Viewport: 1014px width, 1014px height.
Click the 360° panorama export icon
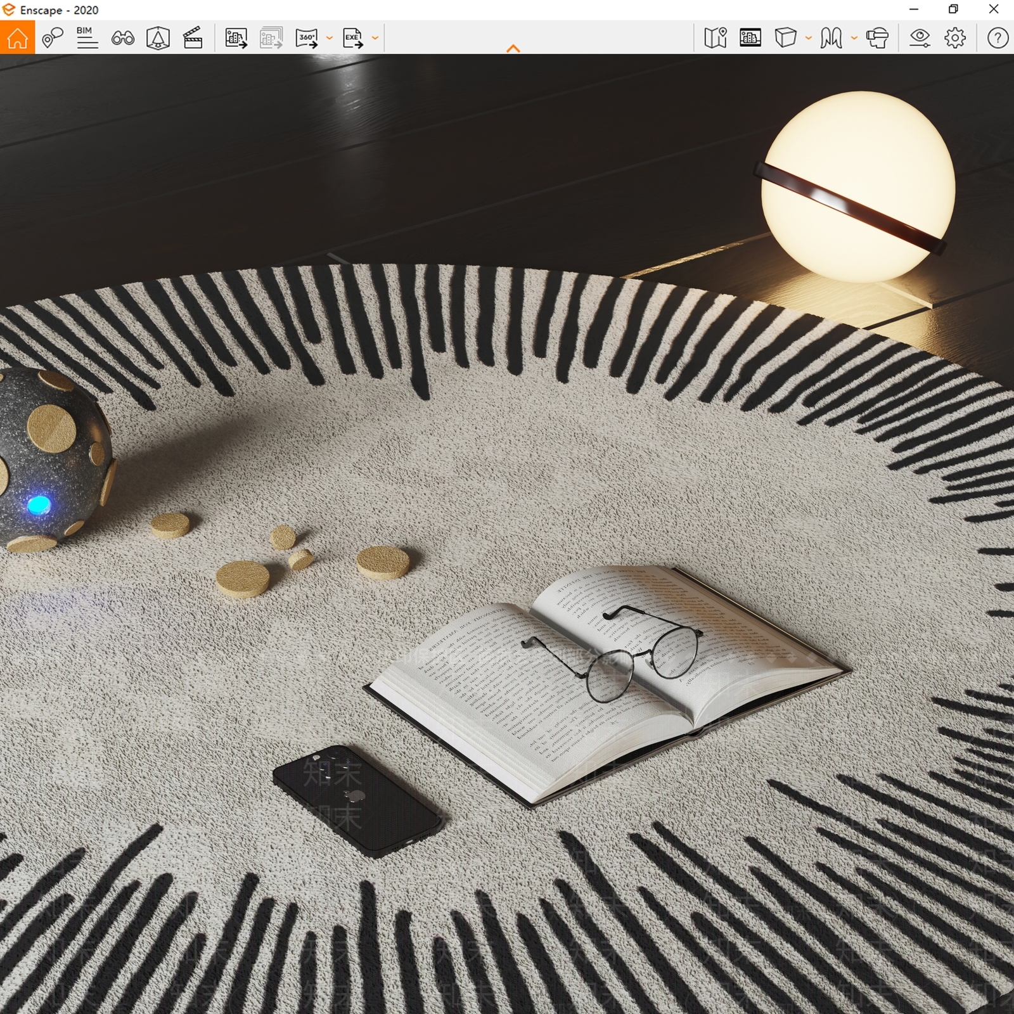coord(307,38)
